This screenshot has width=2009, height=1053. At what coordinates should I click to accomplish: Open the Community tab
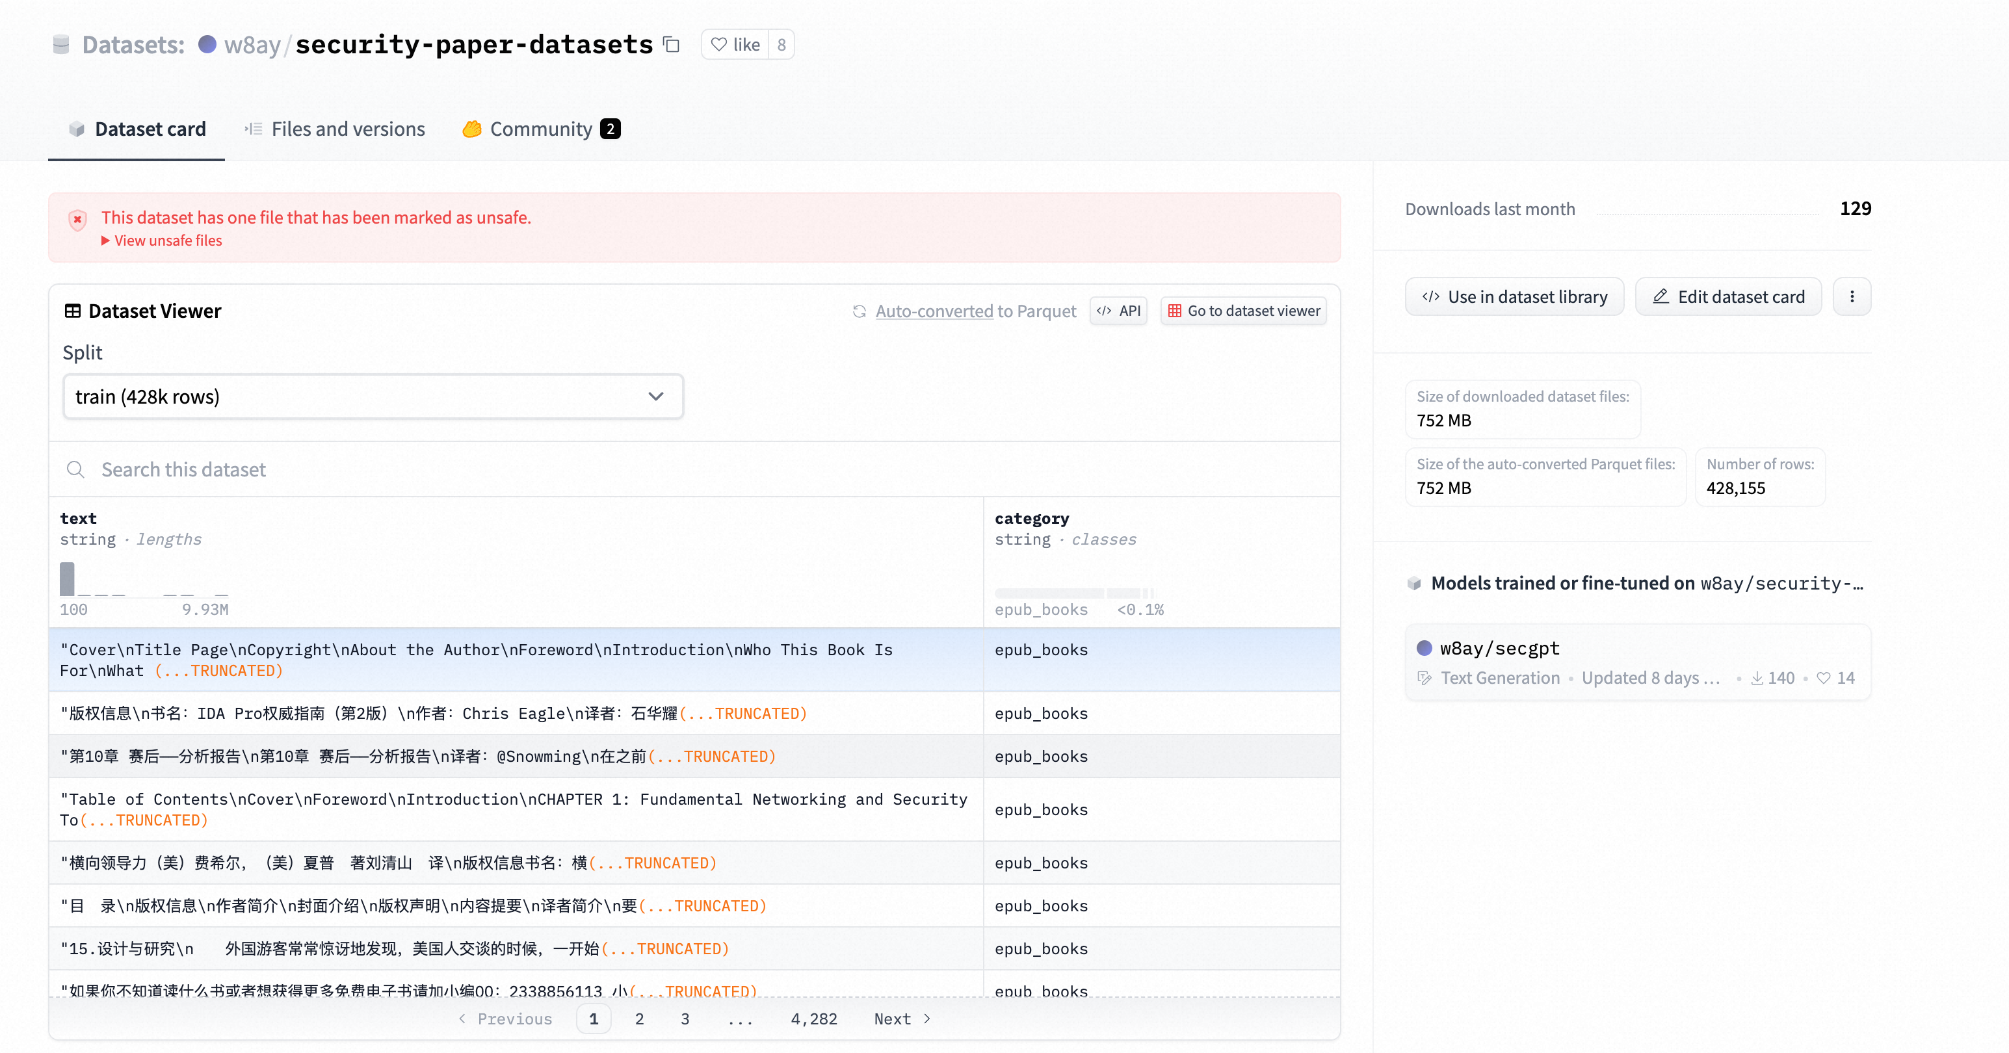click(x=540, y=129)
